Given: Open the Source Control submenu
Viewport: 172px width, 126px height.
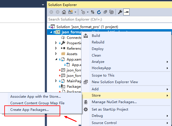Looking at the screenshot, I should [x=126, y=123].
